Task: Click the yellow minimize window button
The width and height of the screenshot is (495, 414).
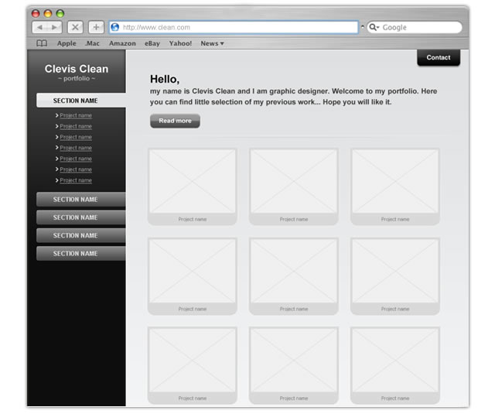Action: [48, 14]
